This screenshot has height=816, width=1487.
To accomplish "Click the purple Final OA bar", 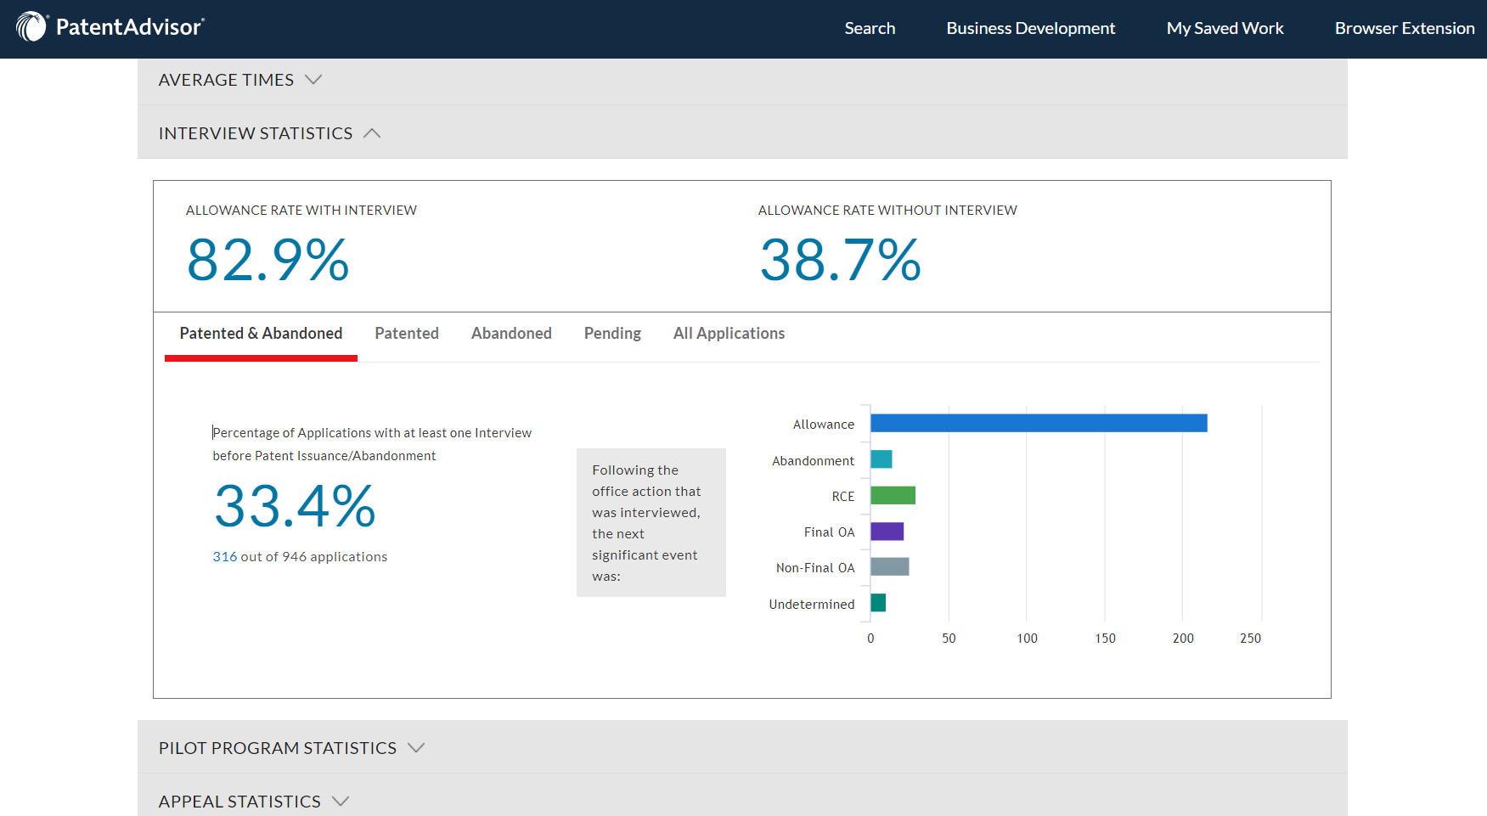I will pos(887,532).
